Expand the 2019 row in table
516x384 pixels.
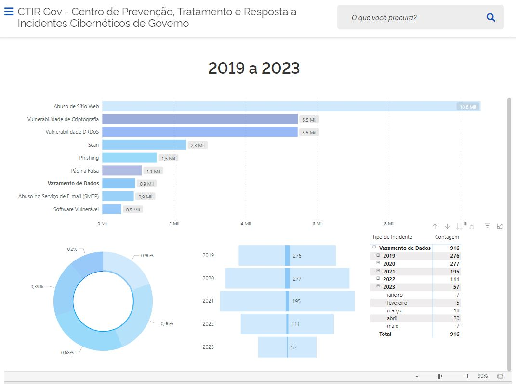pos(378,255)
